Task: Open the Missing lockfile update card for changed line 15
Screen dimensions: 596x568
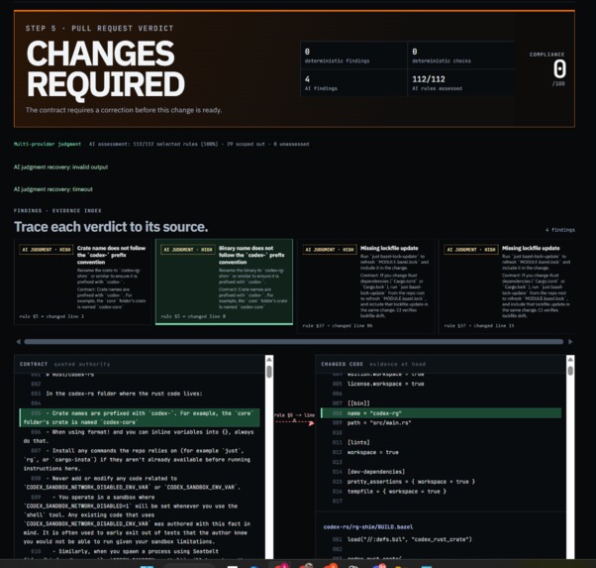Action: click(x=507, y=286)
